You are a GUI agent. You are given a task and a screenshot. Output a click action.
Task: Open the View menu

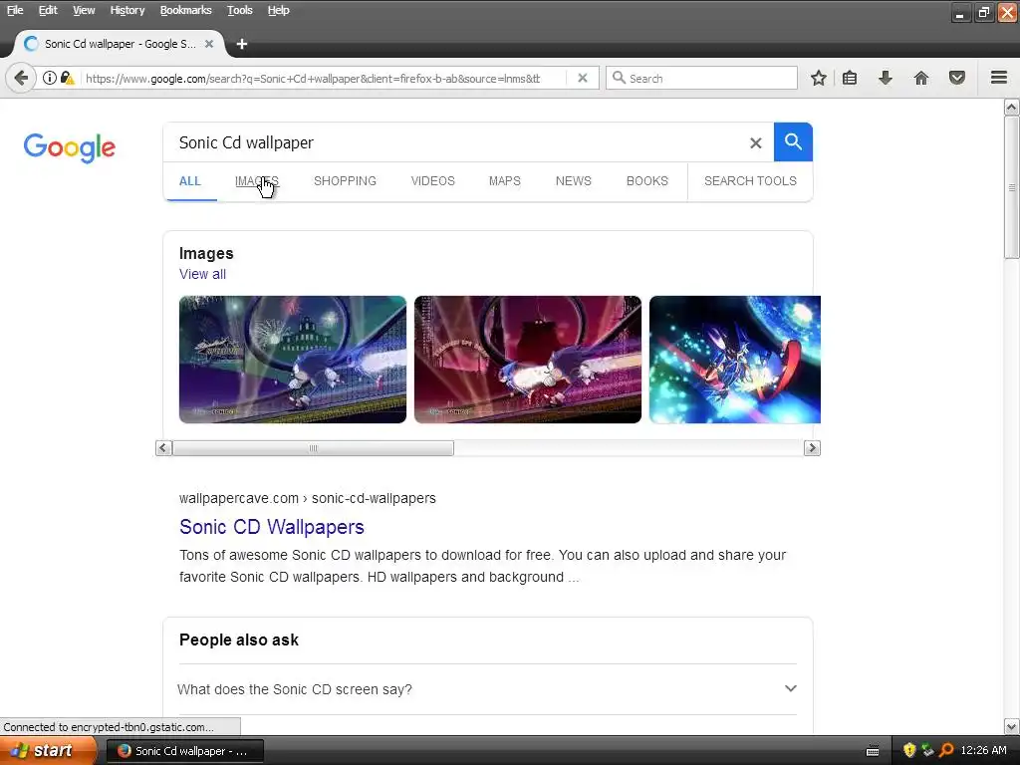point(84,10)
